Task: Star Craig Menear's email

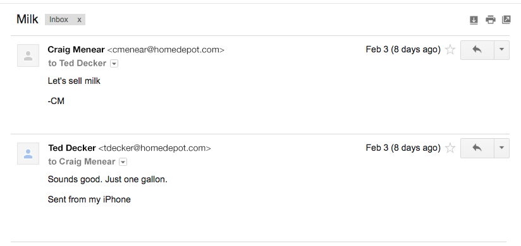Action: (450, 50)
